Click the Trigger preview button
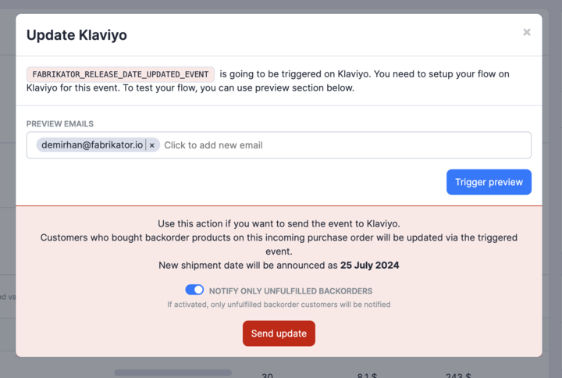The width and height of the screenshot is (562, 378). pos(489,182)
